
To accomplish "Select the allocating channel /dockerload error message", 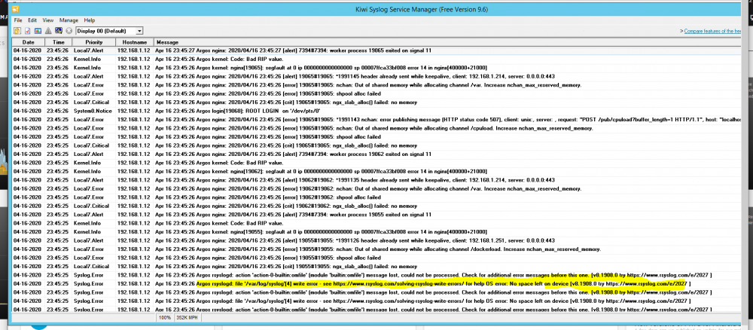I will tap(379, 249).
